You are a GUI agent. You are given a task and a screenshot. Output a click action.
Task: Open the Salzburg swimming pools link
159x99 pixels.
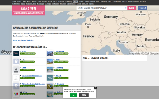coord(59,68)
